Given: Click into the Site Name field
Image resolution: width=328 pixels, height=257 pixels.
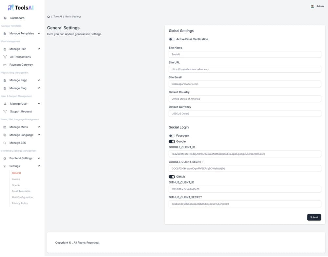Looking at the screenshot, I should tap(245, 54).
